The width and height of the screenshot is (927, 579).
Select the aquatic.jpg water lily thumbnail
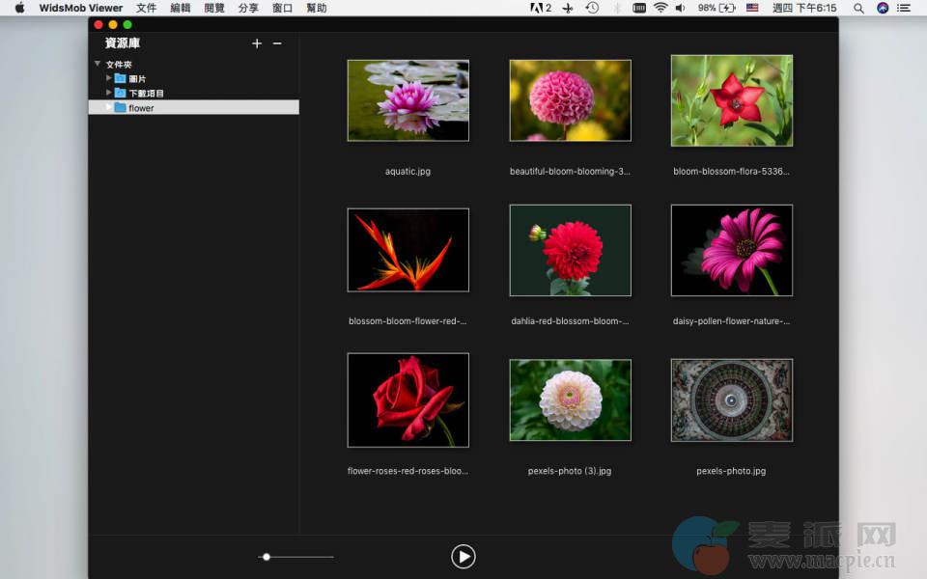point(407,100)
